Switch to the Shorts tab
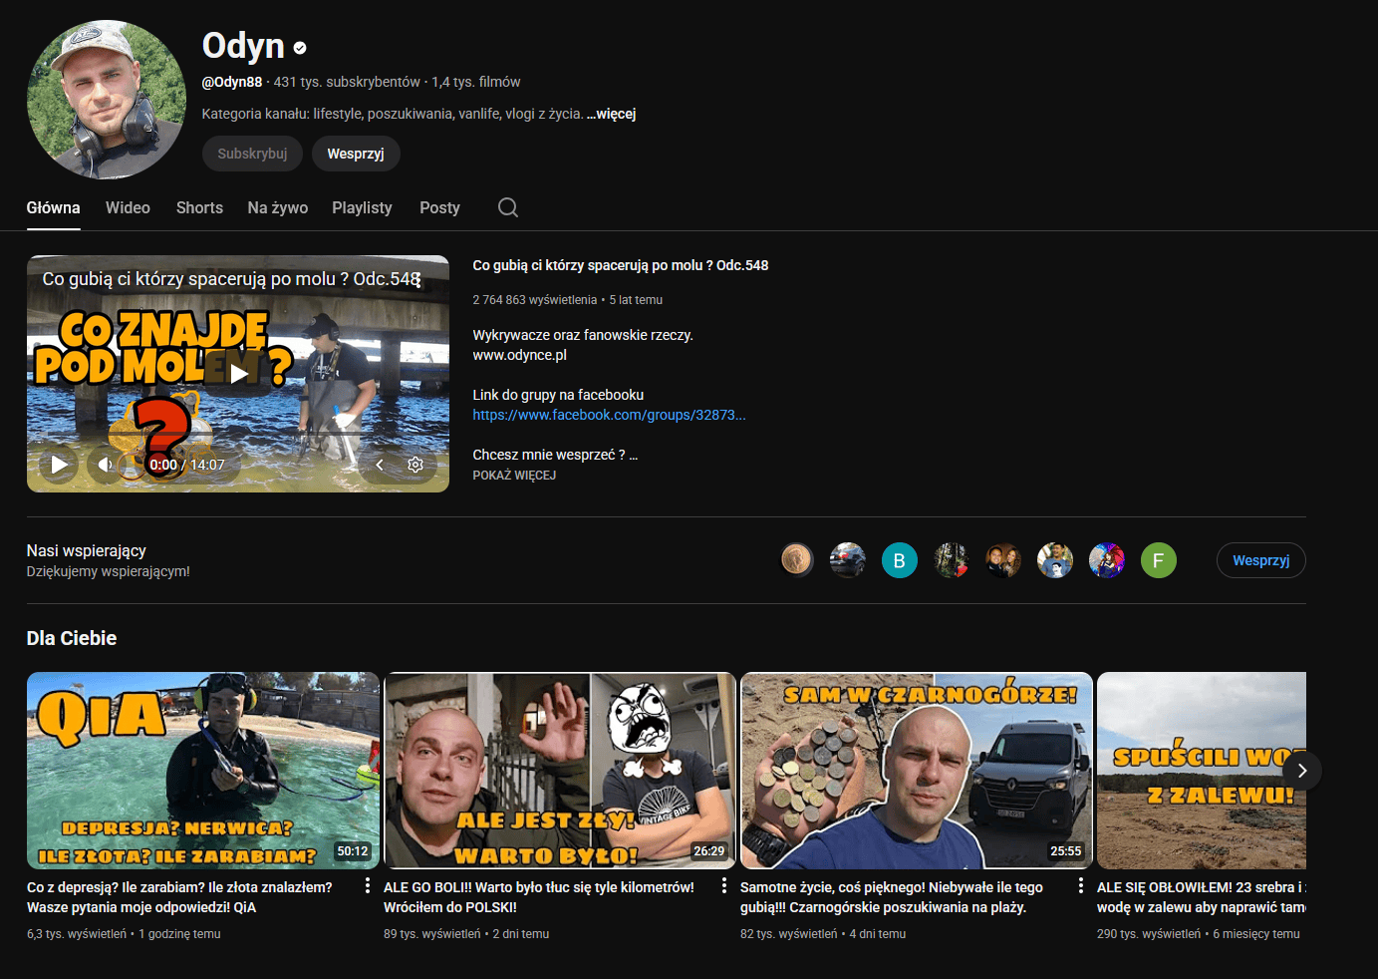 pyautogui.click(x=199, y=207)
